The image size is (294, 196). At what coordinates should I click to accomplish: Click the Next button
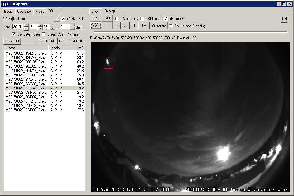(96, 26)
